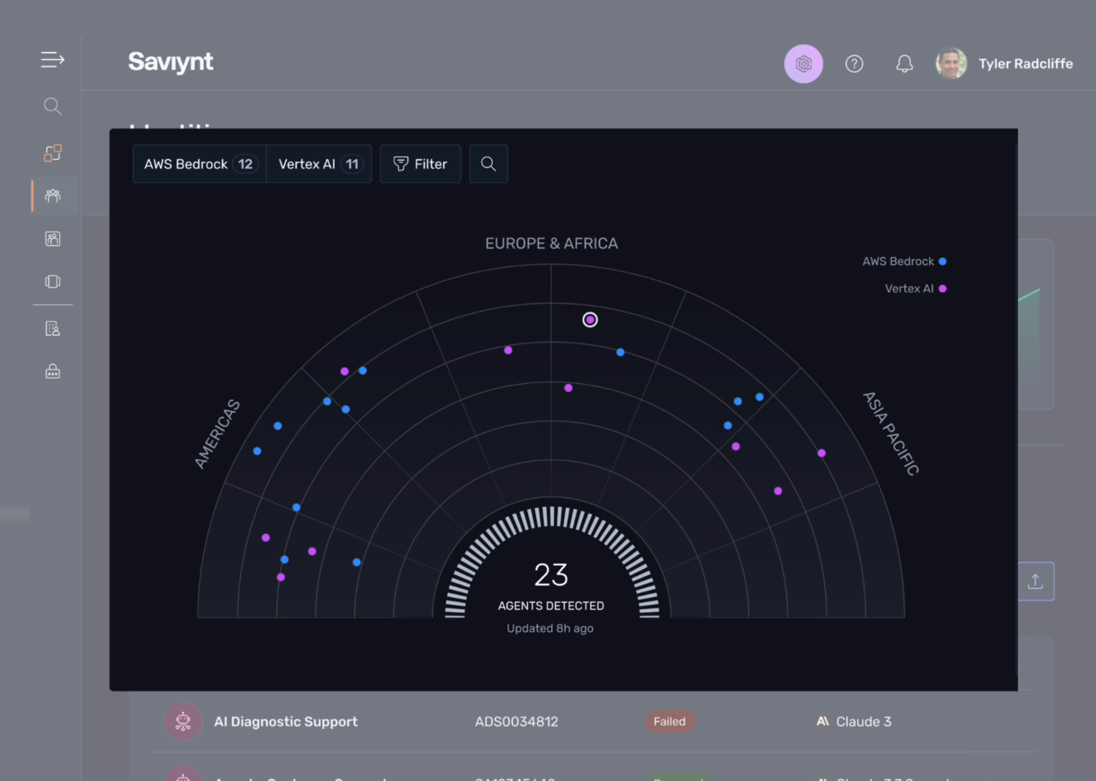1096x781 pixels.
Task: Click the highlighted ringed Vertex AI dot
Action: pos(590,320)
